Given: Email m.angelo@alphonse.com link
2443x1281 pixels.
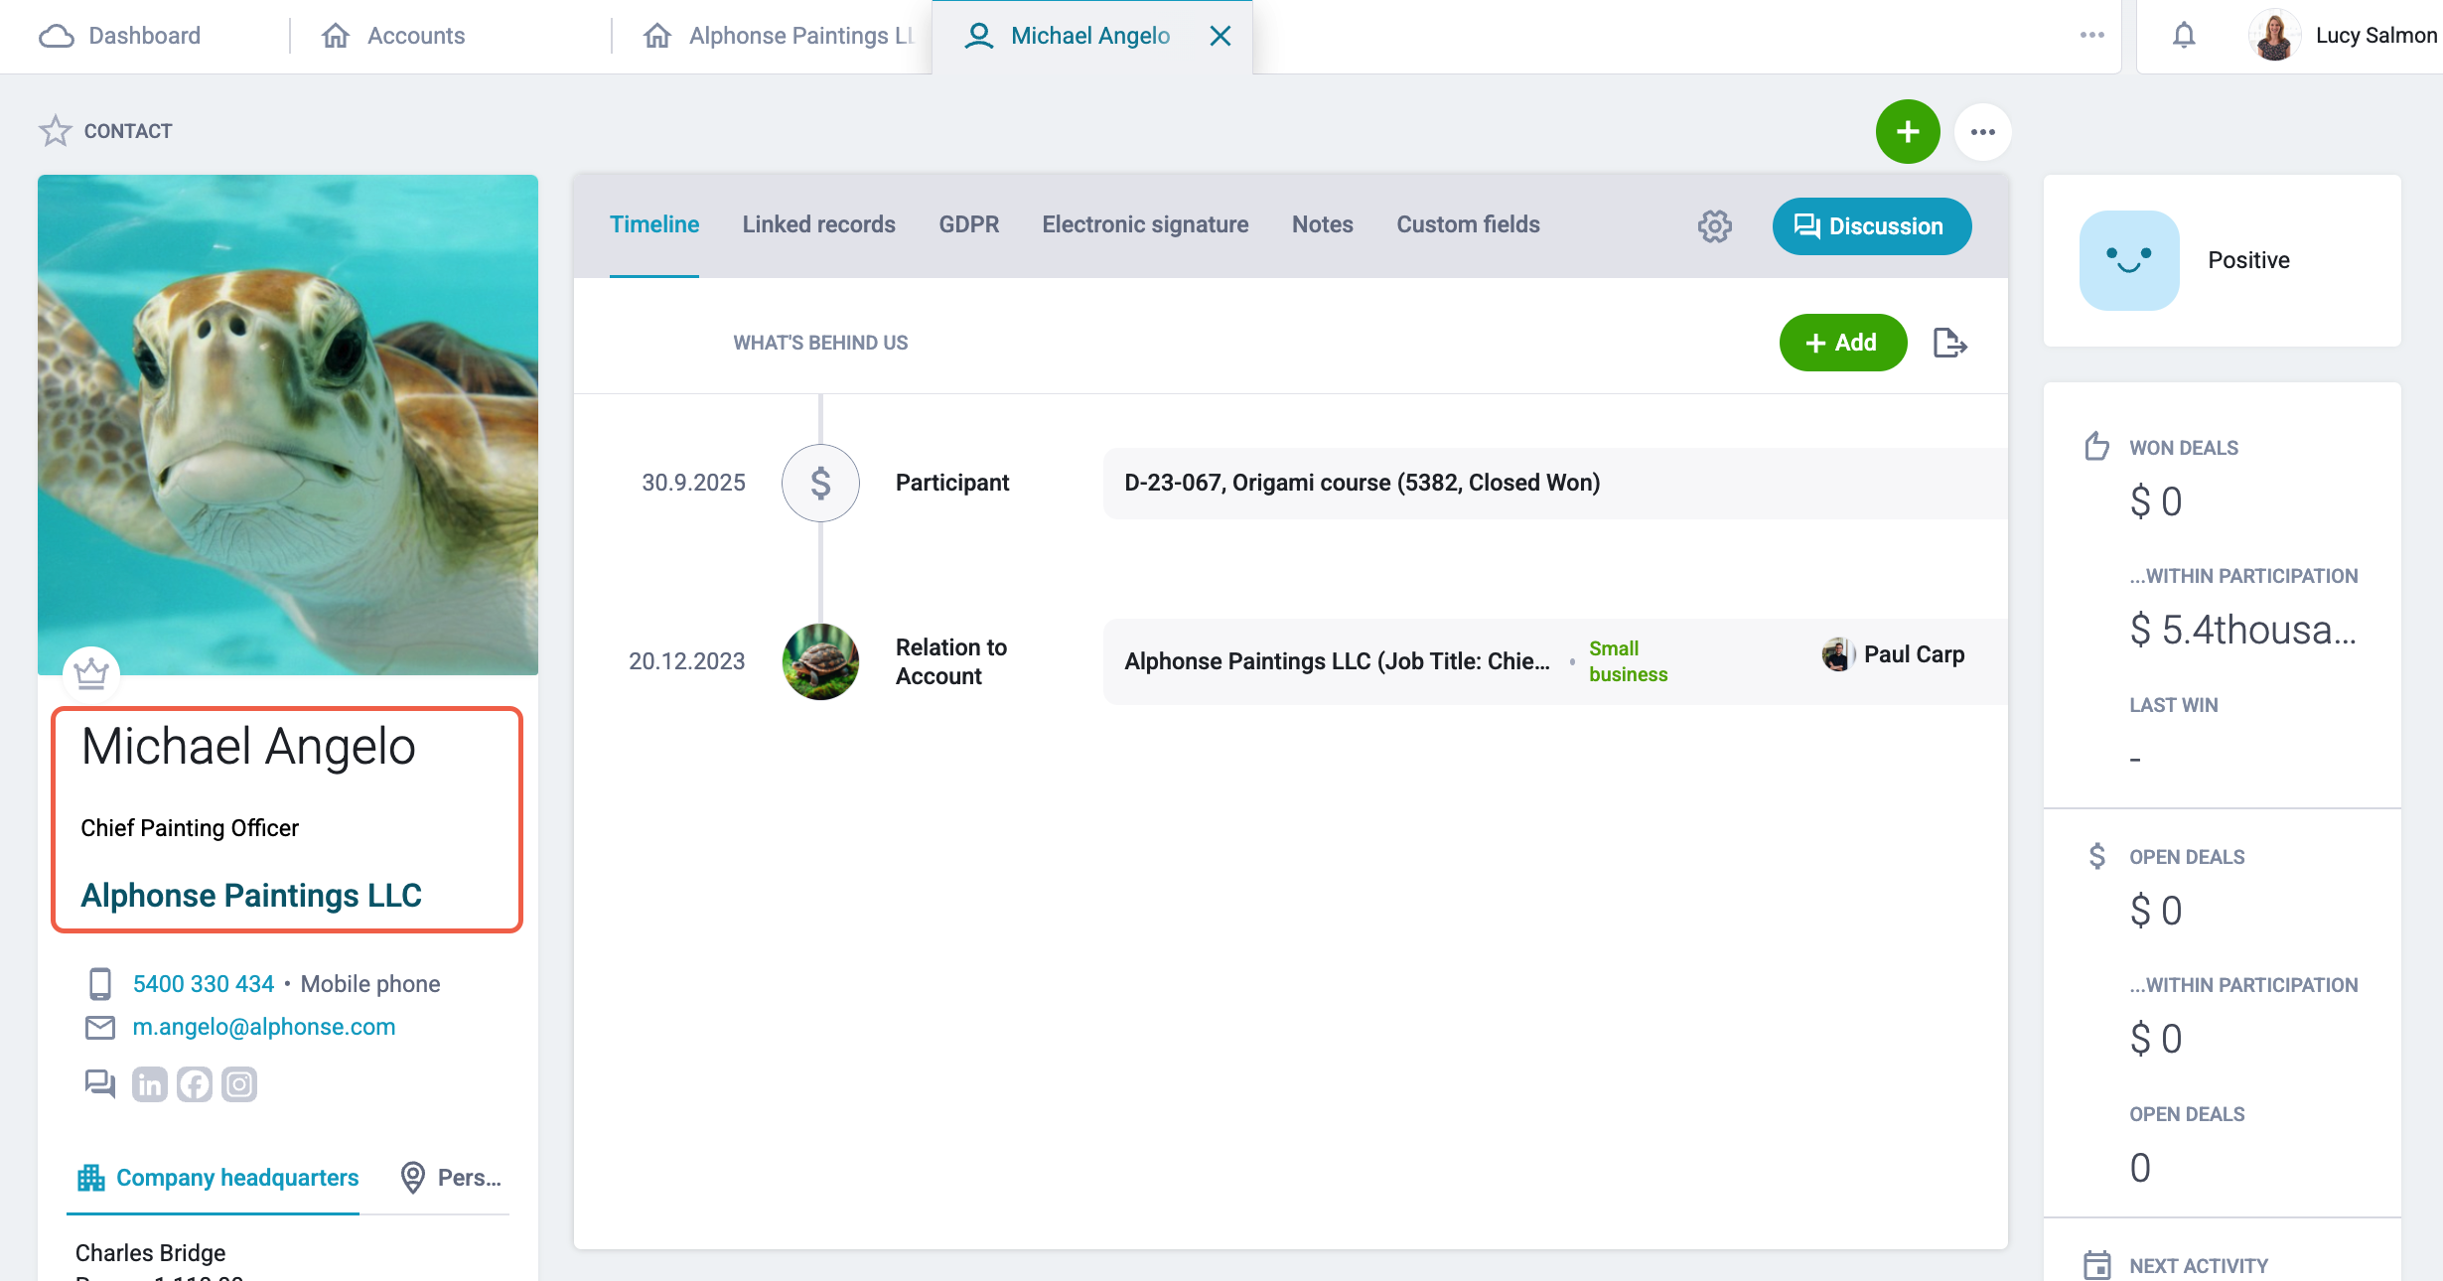Looking at the screenshot, I should pos(263,1027).
